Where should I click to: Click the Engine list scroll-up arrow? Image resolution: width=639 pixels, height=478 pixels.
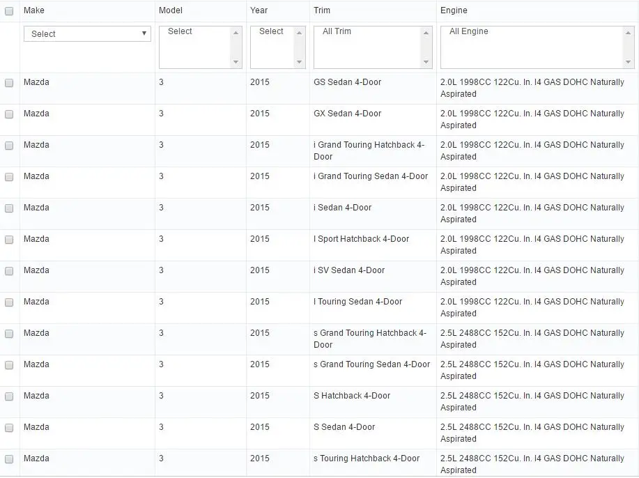(x=629, y=33)
